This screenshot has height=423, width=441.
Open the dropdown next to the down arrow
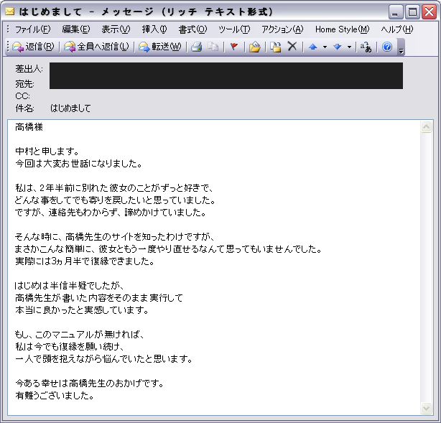pyautogui.click(x=349, y=47)
